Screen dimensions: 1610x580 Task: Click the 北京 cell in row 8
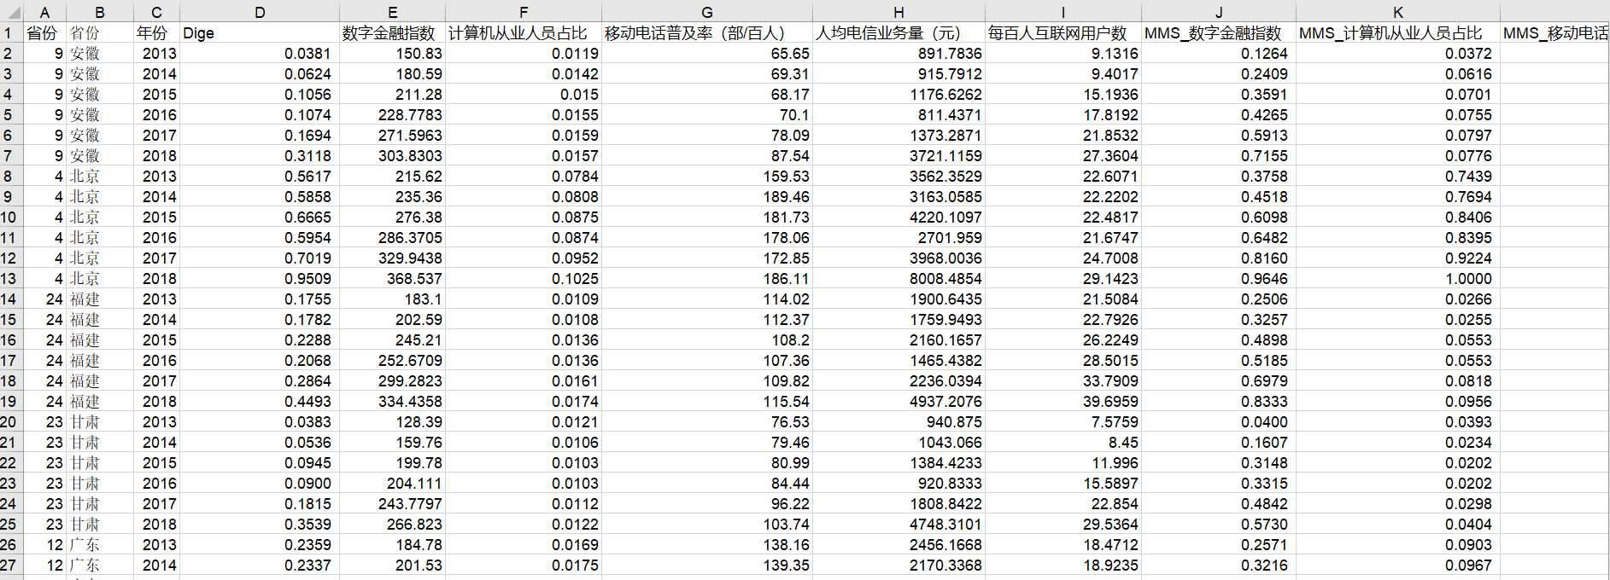[100, 176]
